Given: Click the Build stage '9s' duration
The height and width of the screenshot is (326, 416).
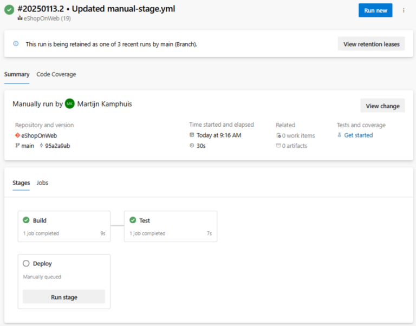Looking at the screenshot, I should click(103, 233).
